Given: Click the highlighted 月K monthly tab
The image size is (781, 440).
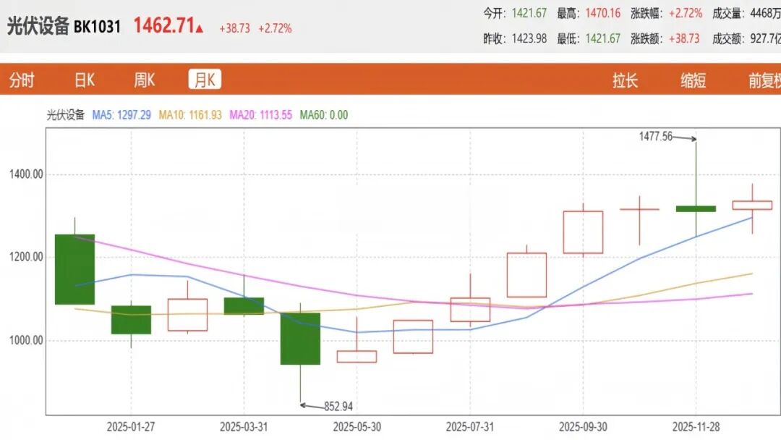Looking at the screenshot, I should [205, 80].
